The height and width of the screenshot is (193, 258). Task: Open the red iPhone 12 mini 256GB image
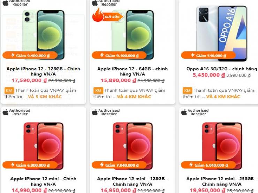222,146
